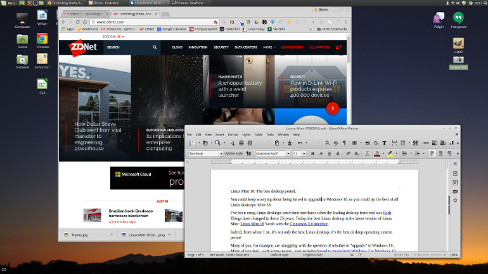This screenshot has width=488, height=274.
Task: Click the Cinnamon 3.0 interface link
Action: coord(309,223)
